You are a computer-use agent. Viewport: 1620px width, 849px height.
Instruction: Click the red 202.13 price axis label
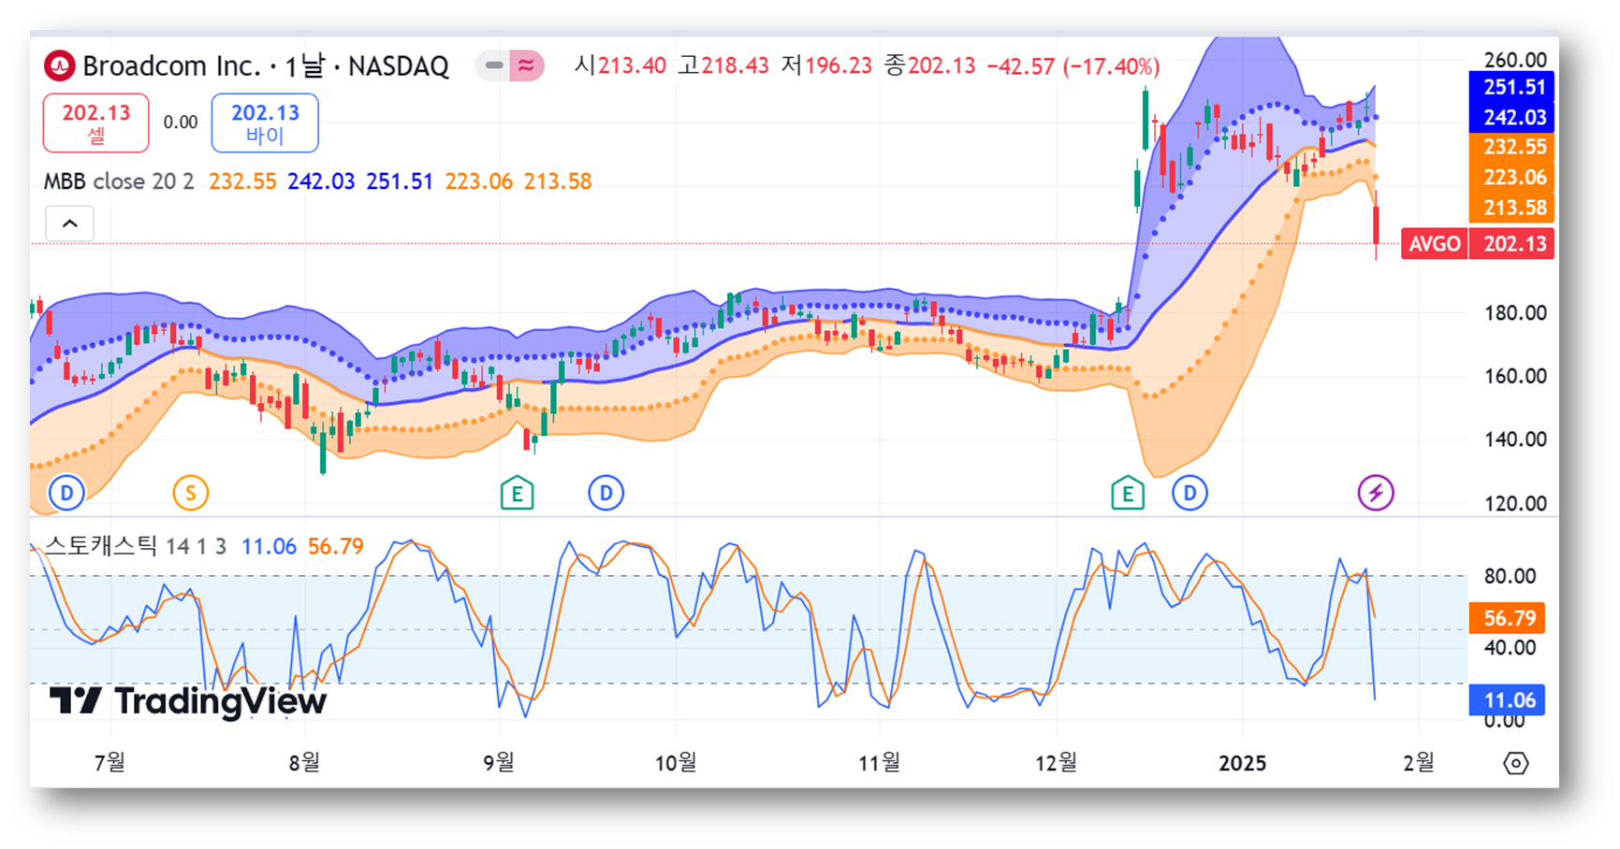coord(1512,244)
